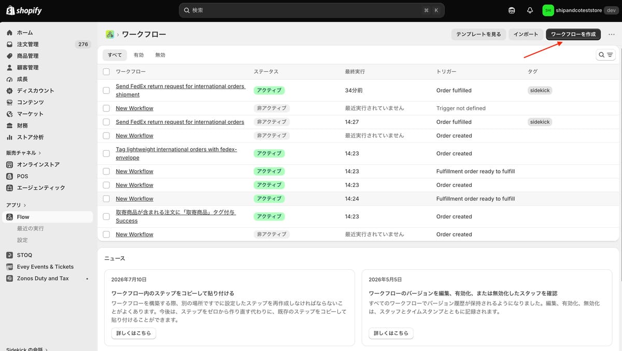
Task: Click 詳しくはこちら under the 2026年5月5日 news
Action: click(x=391, y=333)
